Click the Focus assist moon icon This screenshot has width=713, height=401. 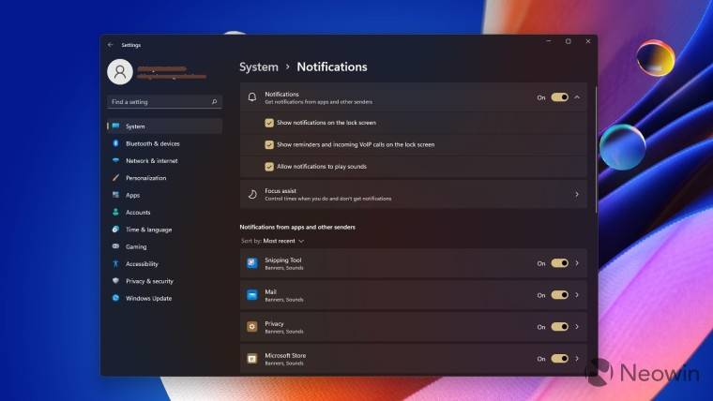(x=252, y=194)
